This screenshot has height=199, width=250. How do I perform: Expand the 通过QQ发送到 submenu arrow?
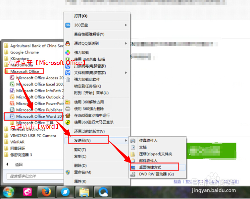126,43
